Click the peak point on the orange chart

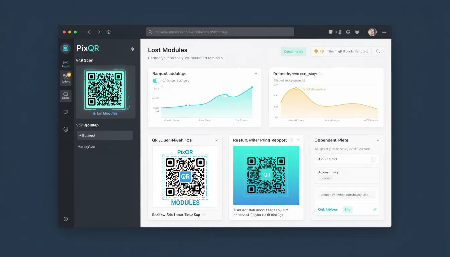coord(296,88)
